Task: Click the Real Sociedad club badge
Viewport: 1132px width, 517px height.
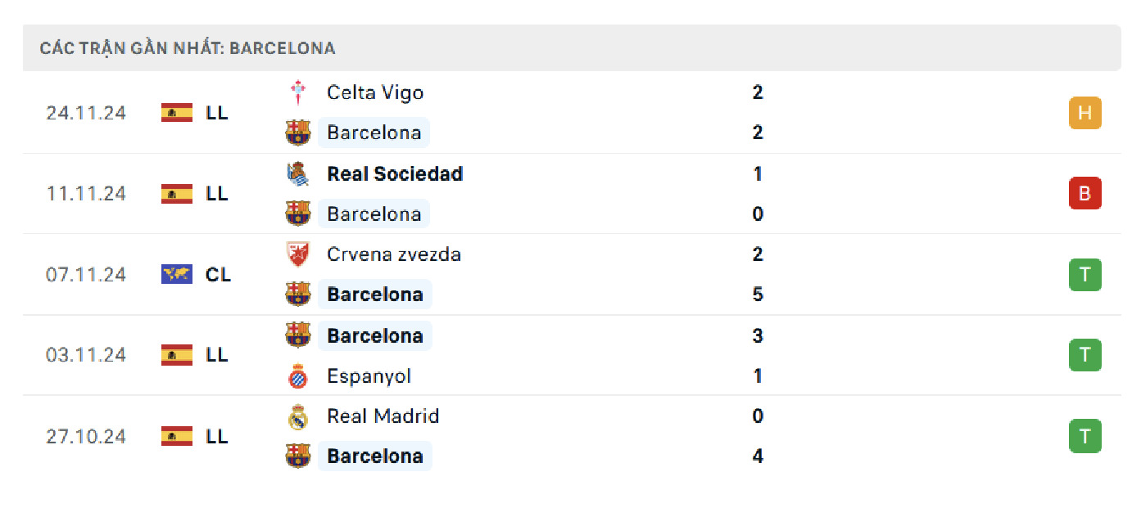Action: 297,173
